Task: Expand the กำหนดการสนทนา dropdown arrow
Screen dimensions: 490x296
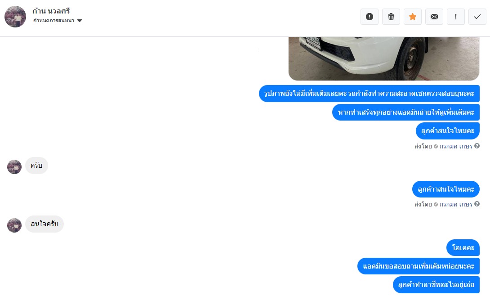Action: [80, 21]
